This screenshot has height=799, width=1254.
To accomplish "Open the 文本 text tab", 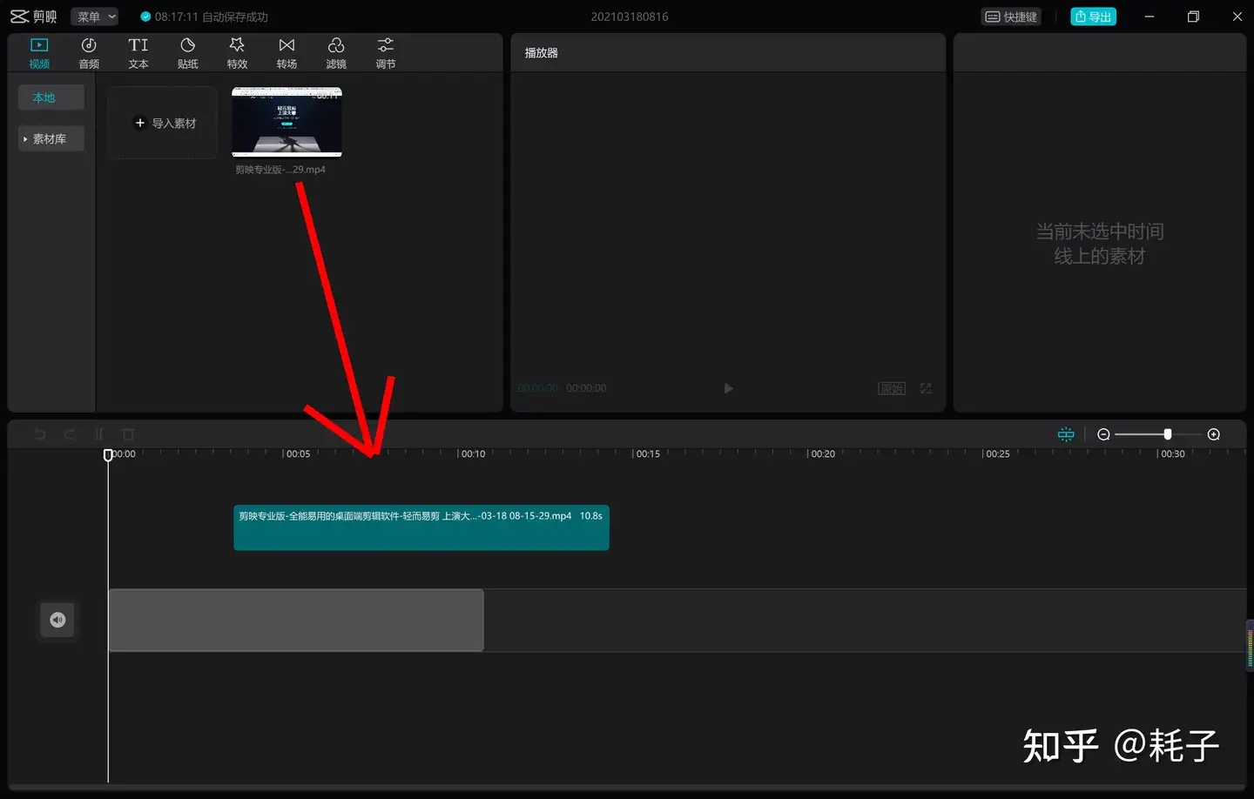I will pyautogui.click(x=138, y=53).
